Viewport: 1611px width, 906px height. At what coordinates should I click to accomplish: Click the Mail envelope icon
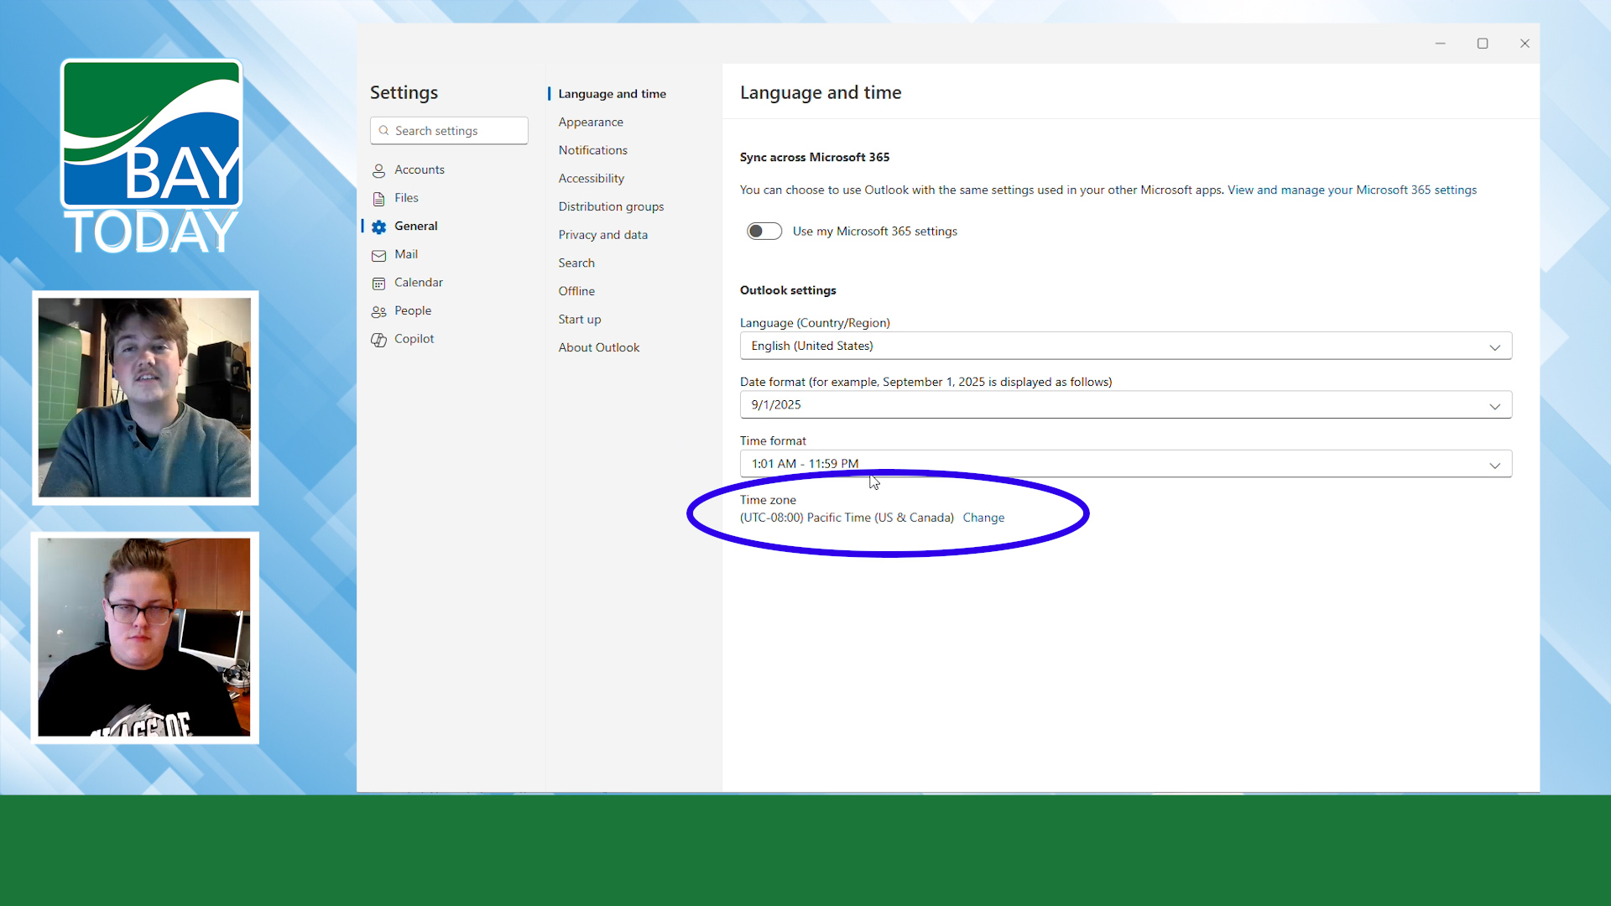click(378, 255)
